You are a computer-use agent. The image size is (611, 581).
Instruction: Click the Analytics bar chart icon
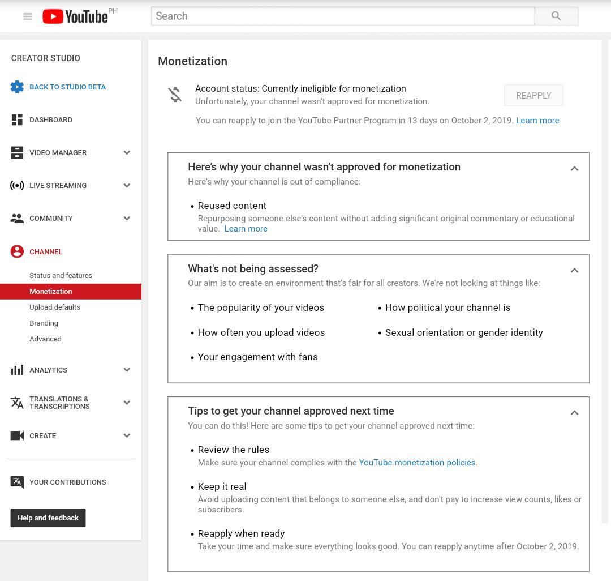tap(17, 370)
